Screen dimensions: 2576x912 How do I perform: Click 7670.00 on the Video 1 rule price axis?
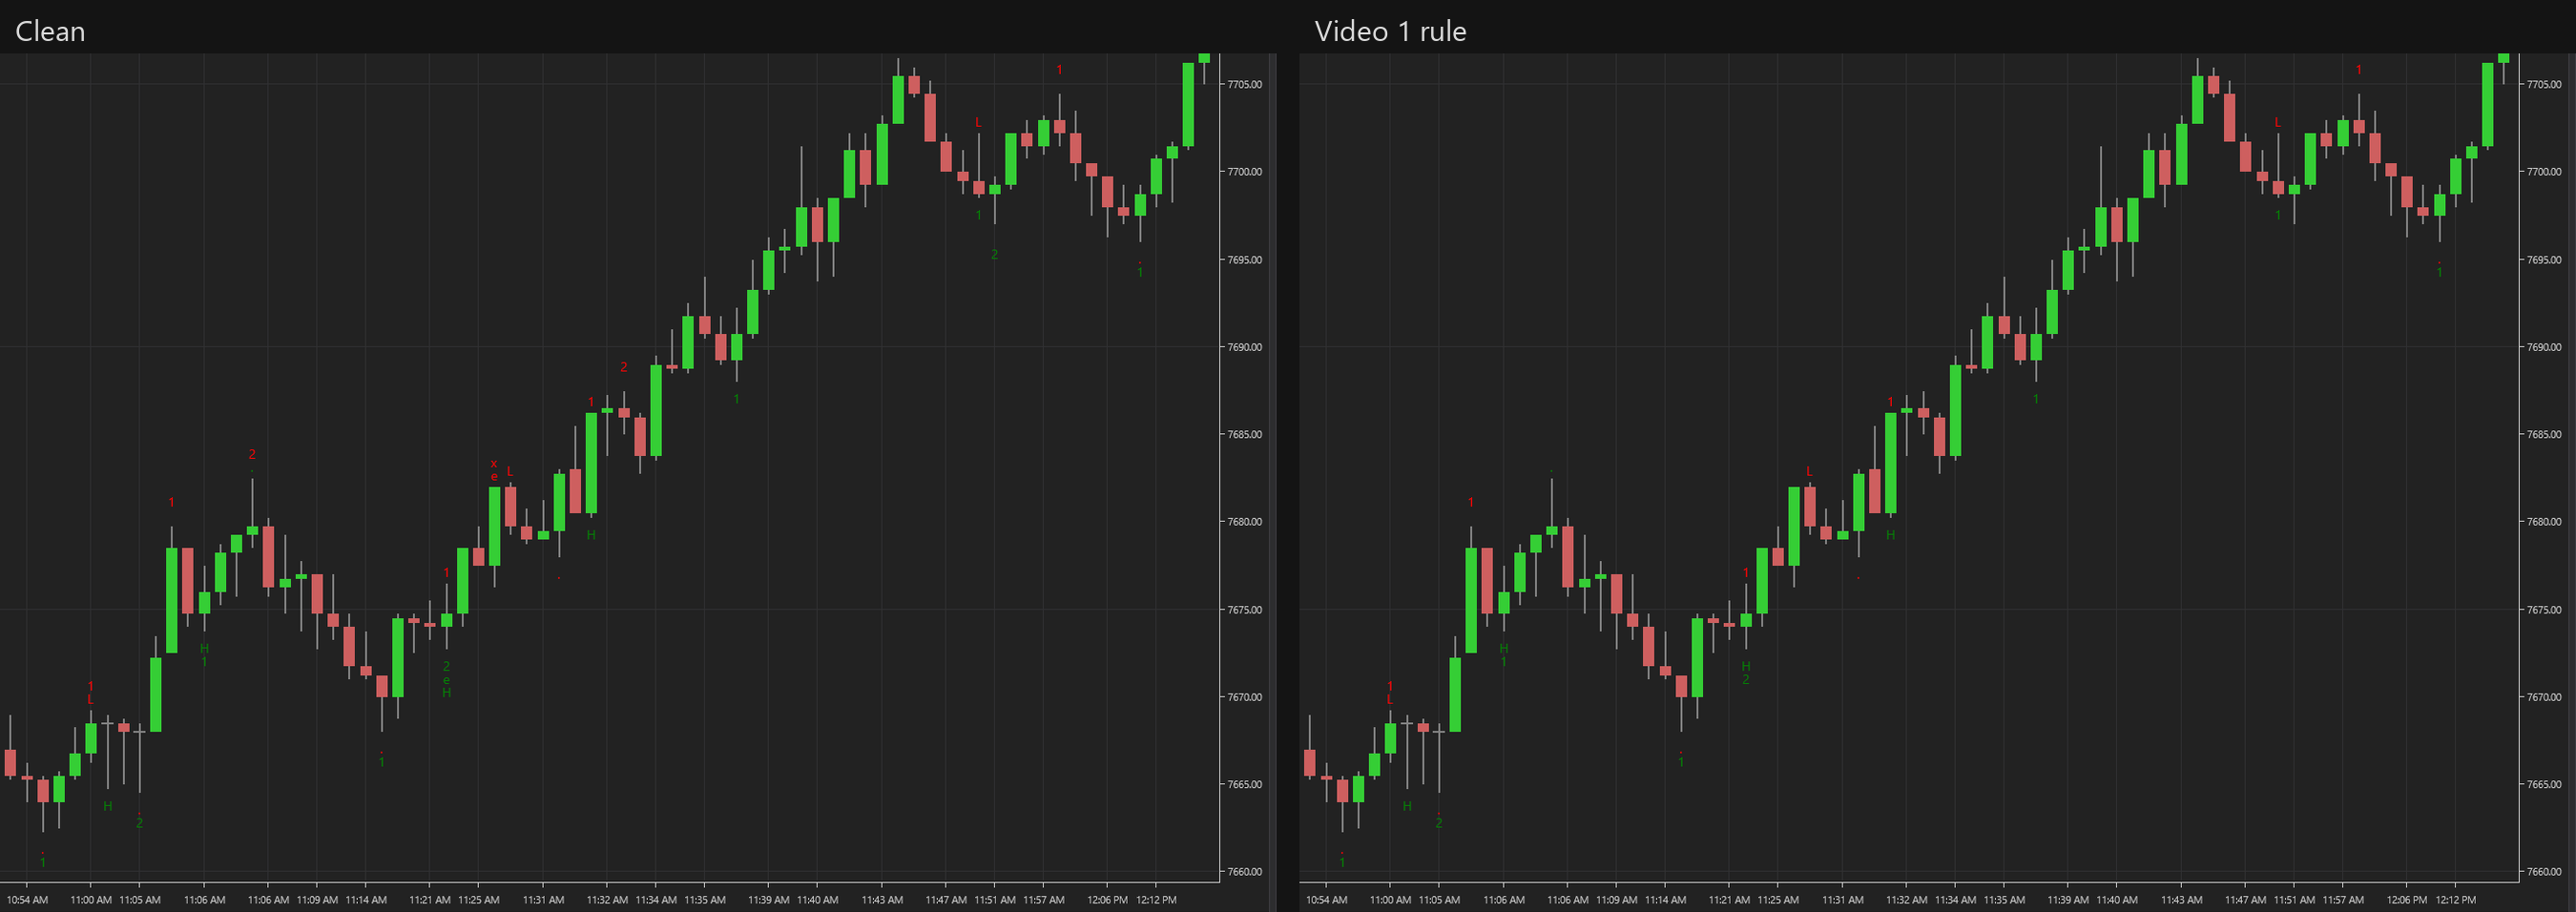2544,697
